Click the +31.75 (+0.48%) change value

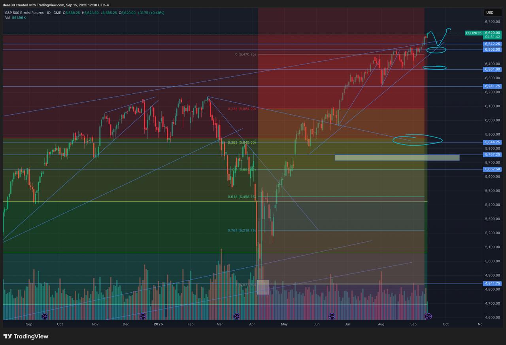tap(151, 13)
